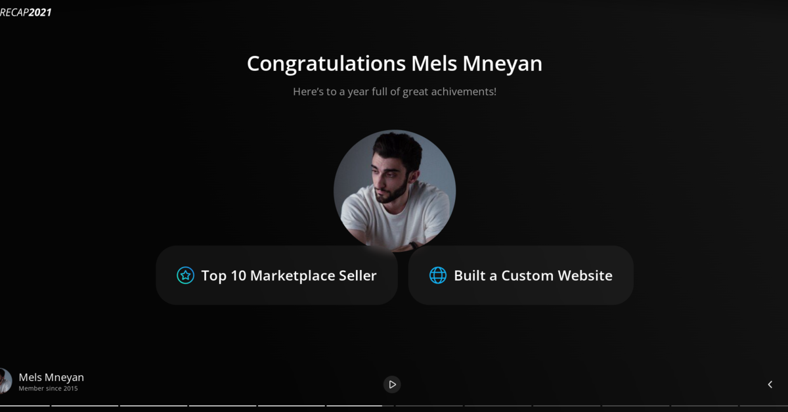Jump to the fourth story progress segment
This screenshot has height=412, width=788.
point(223,405)
